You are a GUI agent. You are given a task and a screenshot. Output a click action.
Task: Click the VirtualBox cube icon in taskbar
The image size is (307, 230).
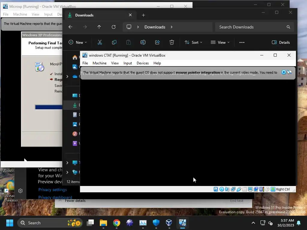click(169, 223)
